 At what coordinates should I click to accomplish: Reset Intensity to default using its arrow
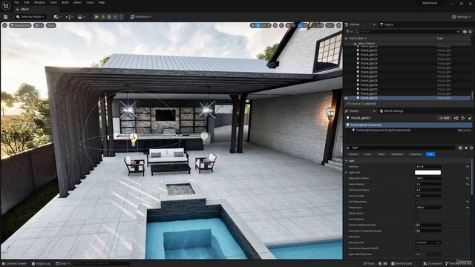coord(467,167)
